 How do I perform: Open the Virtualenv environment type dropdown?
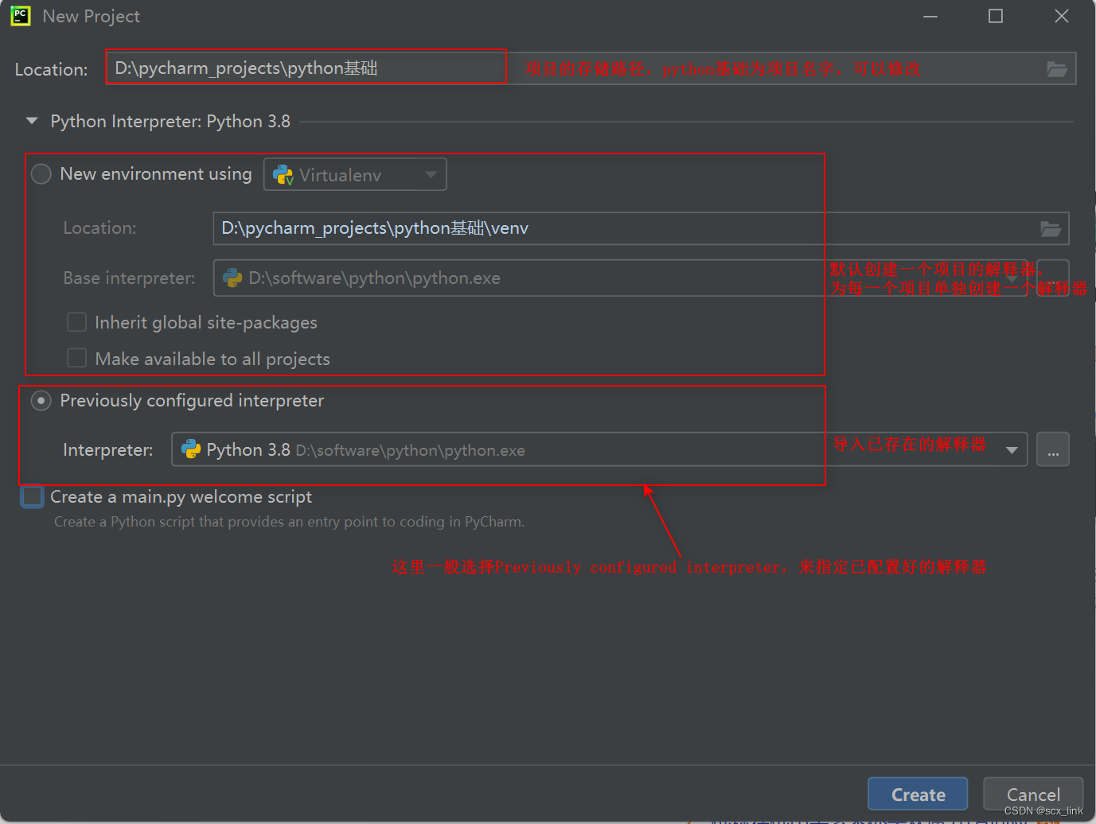(x=355, y=175)
